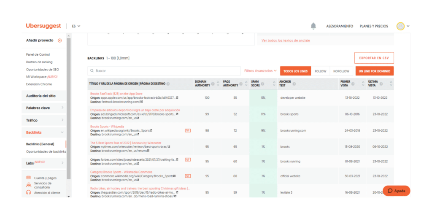Click the Exportar en CSV button

374,58
